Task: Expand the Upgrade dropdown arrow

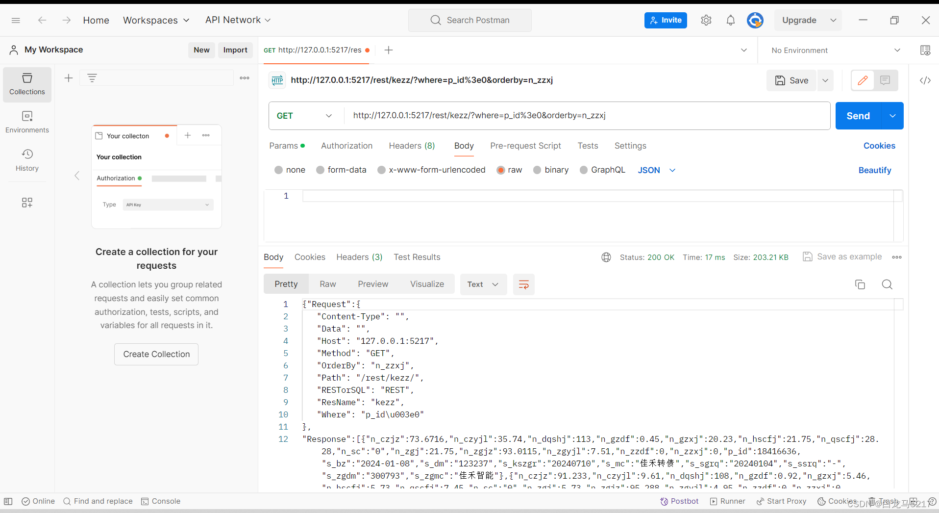Action: (x=833, y=20)
